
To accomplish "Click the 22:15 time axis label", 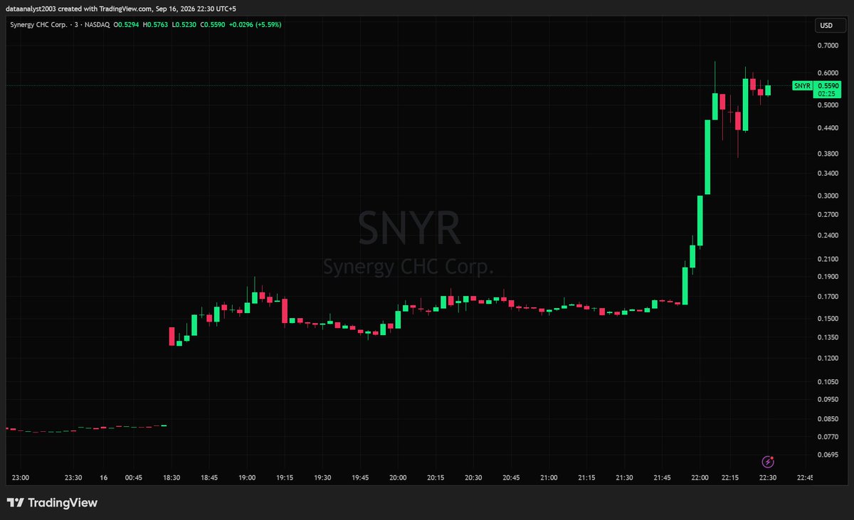I will 731,477.
